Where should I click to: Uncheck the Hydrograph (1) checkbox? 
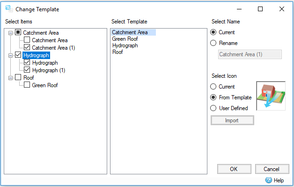click(x=27, y=70)
